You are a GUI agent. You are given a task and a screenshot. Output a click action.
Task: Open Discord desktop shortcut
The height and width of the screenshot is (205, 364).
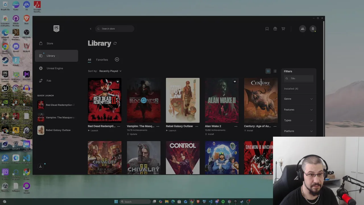tap(16, 47)
